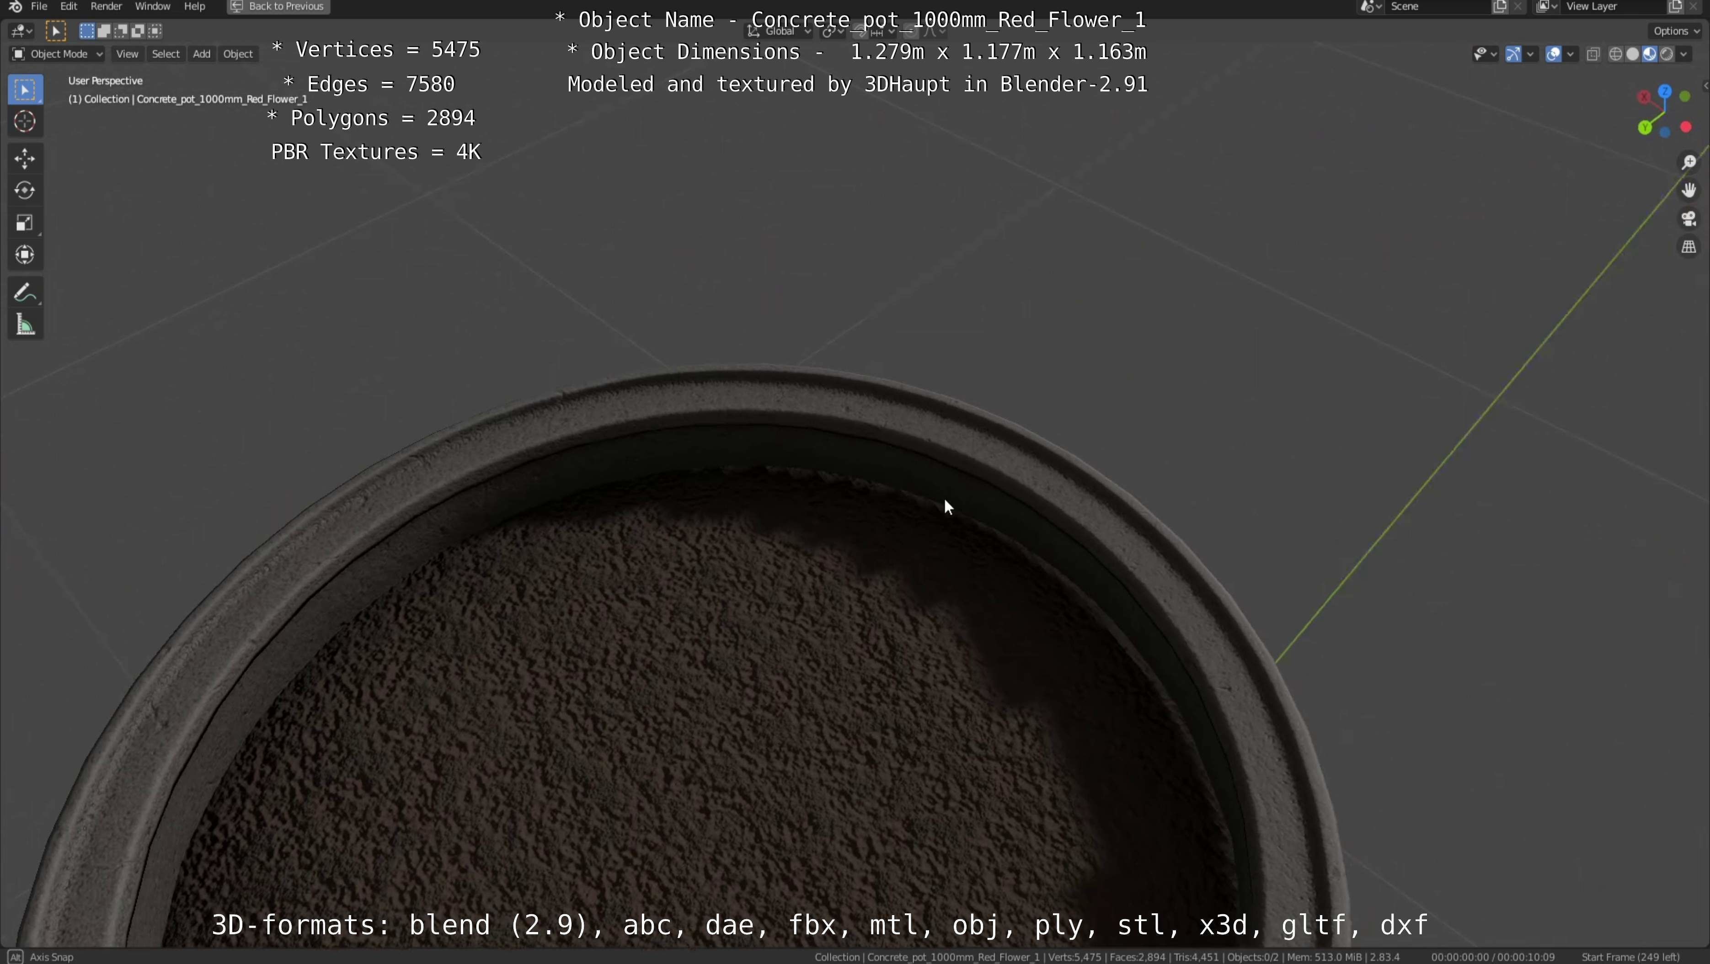Click the green Y axis gizmo ball
Viewport: 1710px width, 964px height.
click(x=1645, y=128)
